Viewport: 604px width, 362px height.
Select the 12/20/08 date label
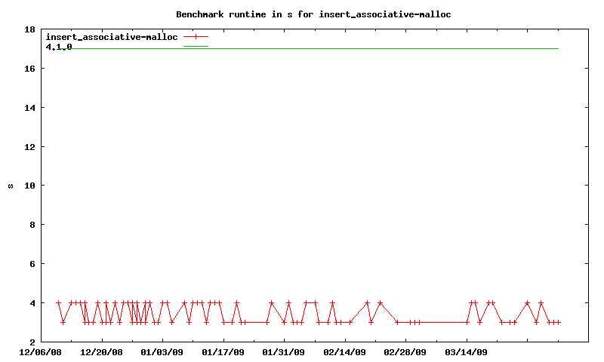click(x=101, y=352)
